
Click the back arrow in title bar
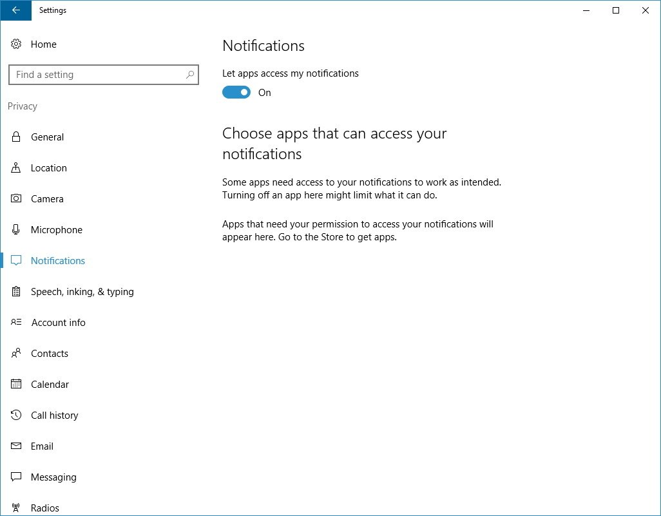tap(15, 10)
